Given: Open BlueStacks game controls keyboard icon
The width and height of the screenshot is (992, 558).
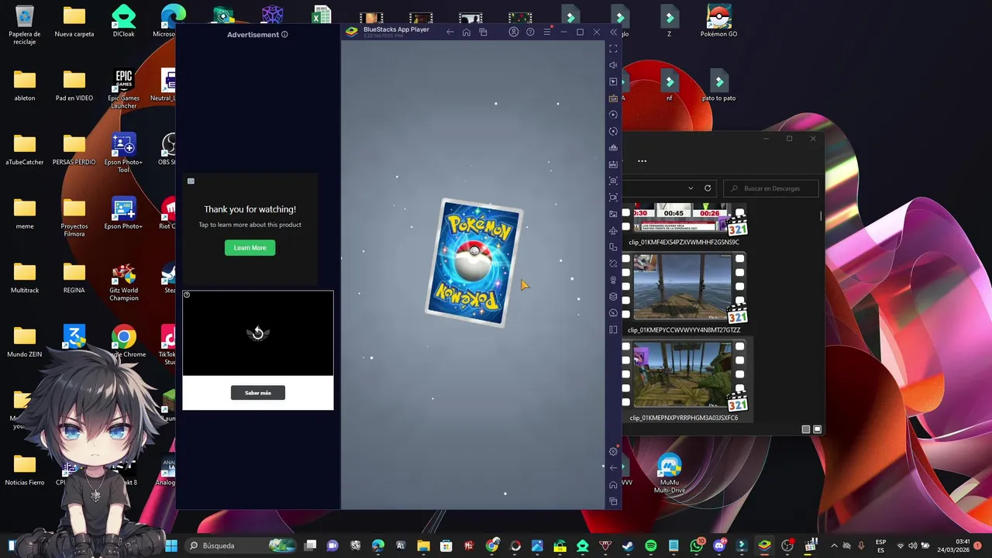Looking at the screenshot, I should 613,98.
